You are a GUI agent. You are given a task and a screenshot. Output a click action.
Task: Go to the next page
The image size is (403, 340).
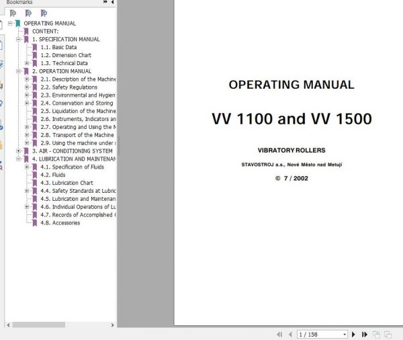(x=353, y=335)
